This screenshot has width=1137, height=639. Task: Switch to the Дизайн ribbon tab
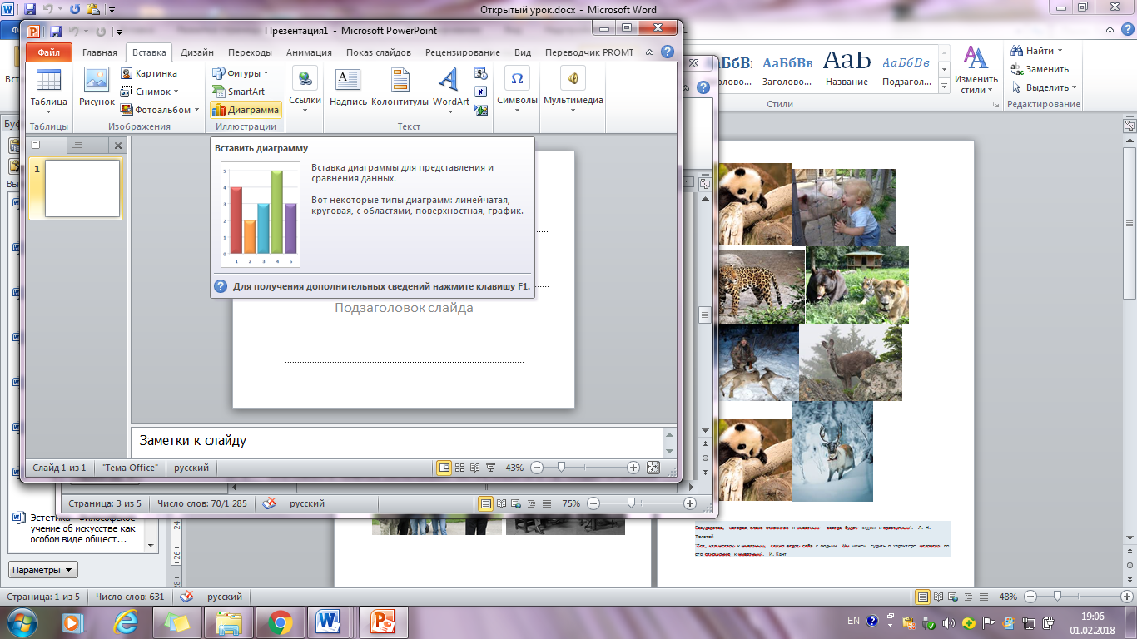(197, 52)
